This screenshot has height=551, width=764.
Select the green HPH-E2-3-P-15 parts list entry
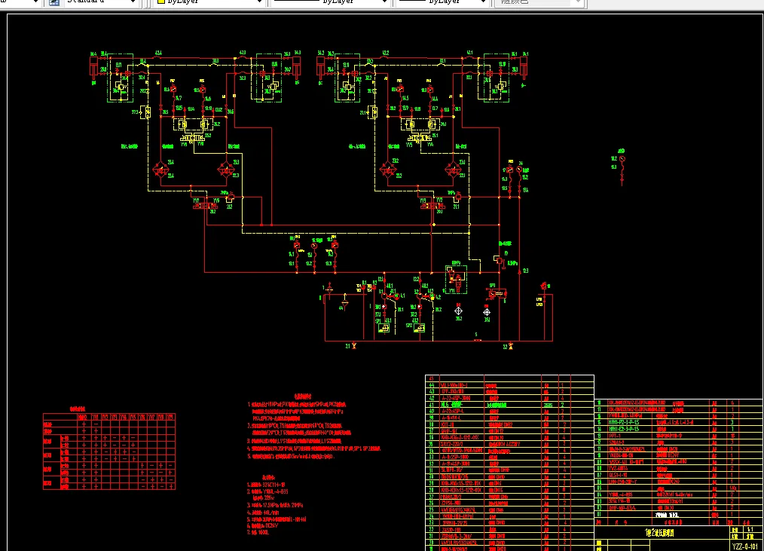[x=624, y=429]
